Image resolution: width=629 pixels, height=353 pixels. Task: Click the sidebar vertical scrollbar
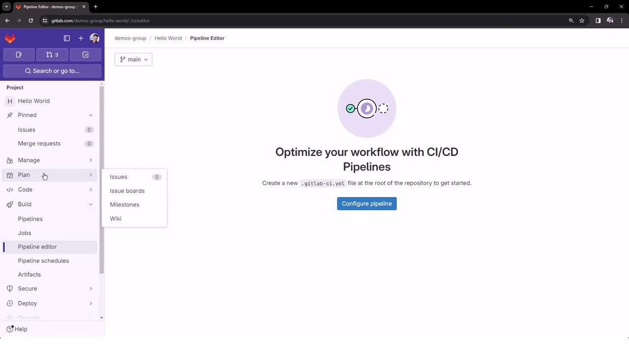pos(102,180)
